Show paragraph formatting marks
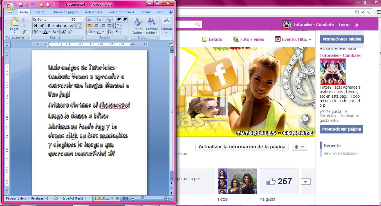The image size is (381, 206). 117,32
